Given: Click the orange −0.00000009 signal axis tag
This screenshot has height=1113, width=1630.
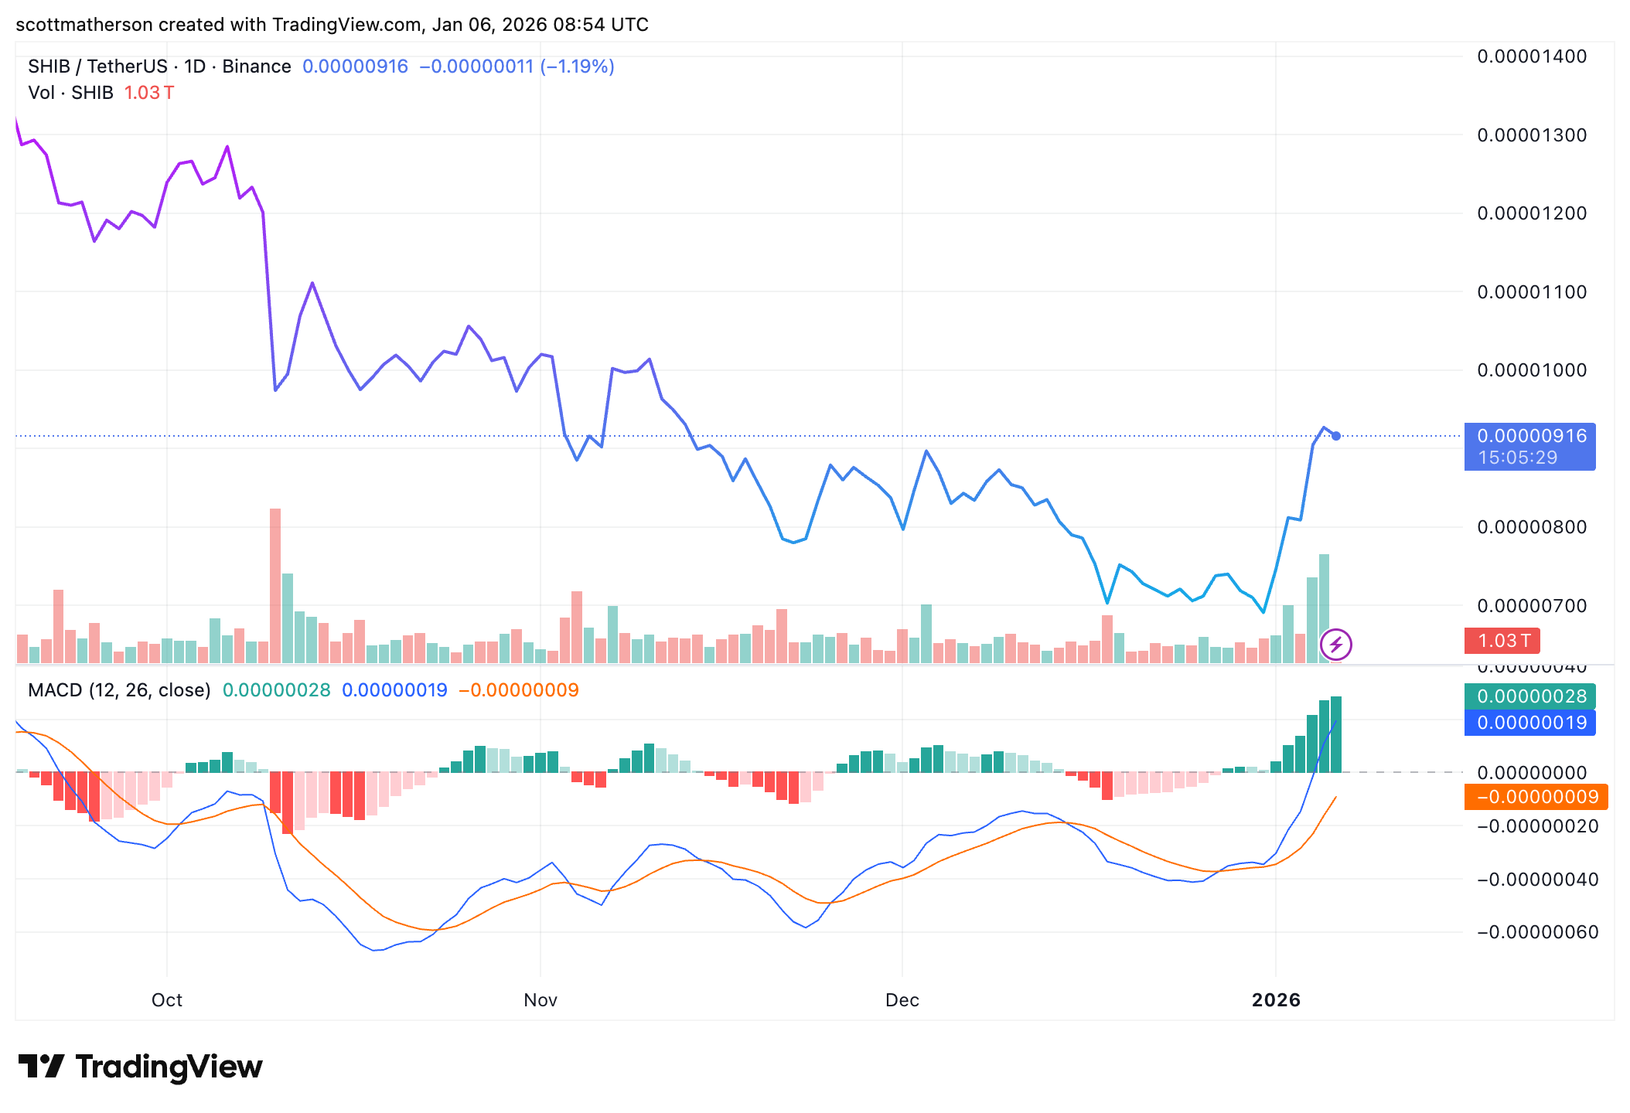Looking at the screenshot, I should 1535,797.
